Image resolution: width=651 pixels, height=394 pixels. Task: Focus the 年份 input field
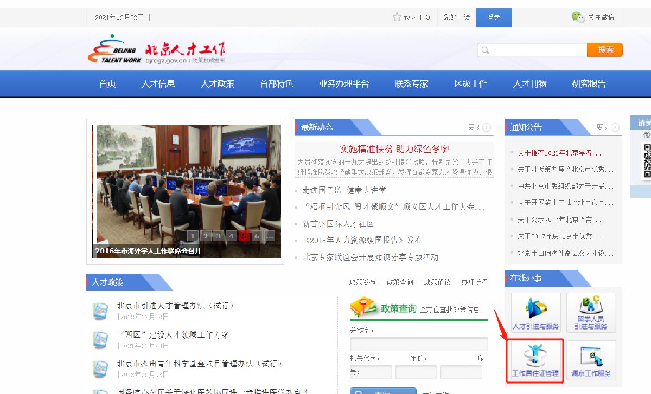(416, 372)
